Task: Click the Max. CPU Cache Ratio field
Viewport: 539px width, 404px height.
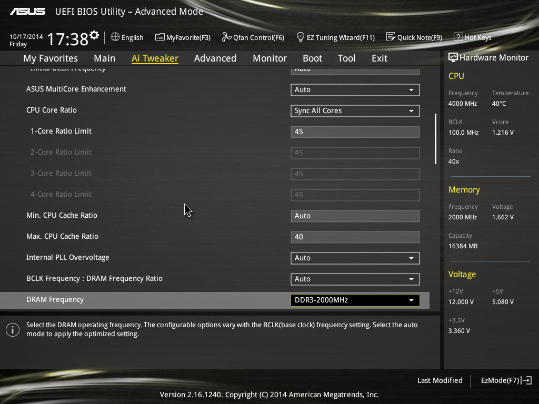Action: pos(355,237)
